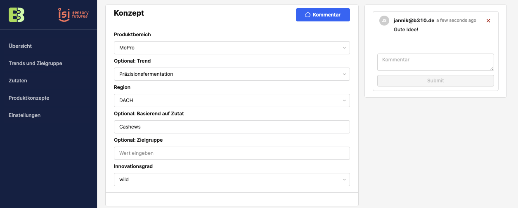Delete the comment with red X icon

pyautogui.click(x=488, y=21)
